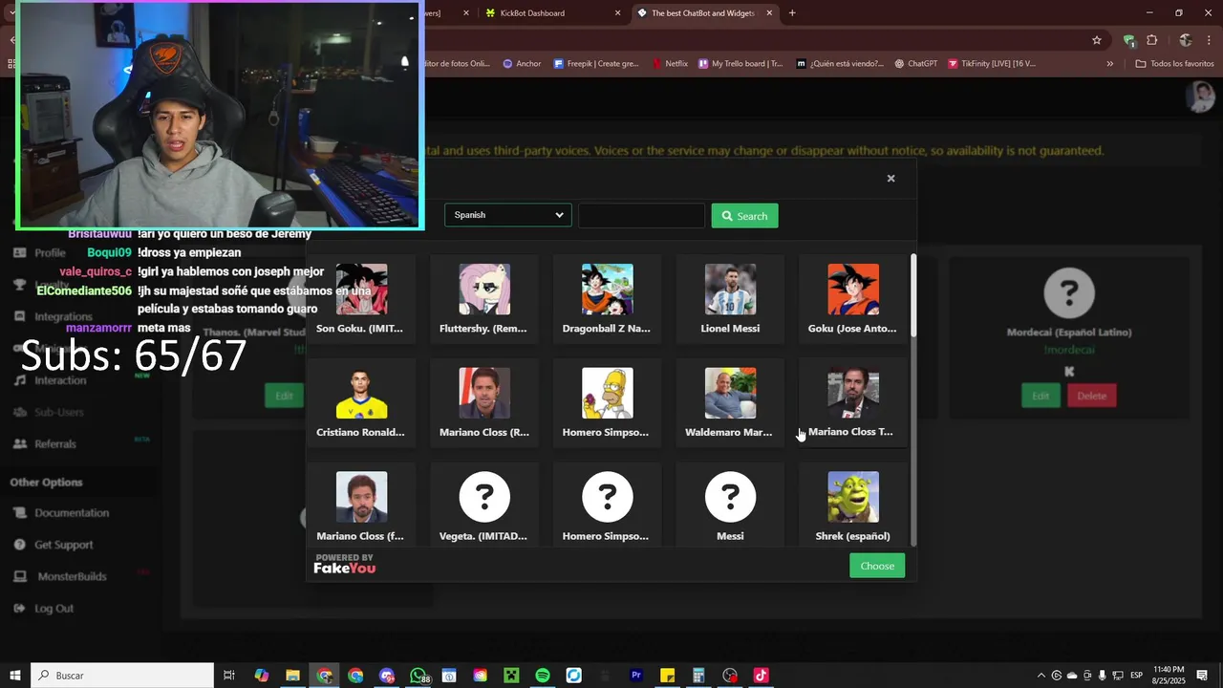The height and width of the screenshot is (688, 1223).
Task: Open the Copilot taskbar icon
Action: tap(262, 676)
